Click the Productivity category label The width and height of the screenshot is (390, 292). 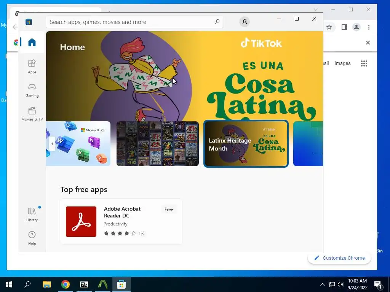click(115, 224)
